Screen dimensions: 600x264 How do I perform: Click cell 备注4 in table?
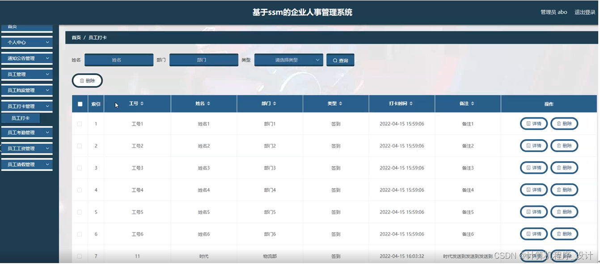tap(468, 190)
